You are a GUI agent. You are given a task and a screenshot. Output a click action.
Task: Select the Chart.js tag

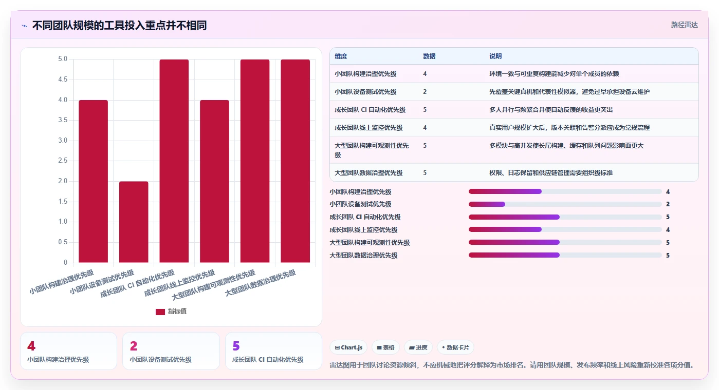pyautogui.click(x=348, y=347)
